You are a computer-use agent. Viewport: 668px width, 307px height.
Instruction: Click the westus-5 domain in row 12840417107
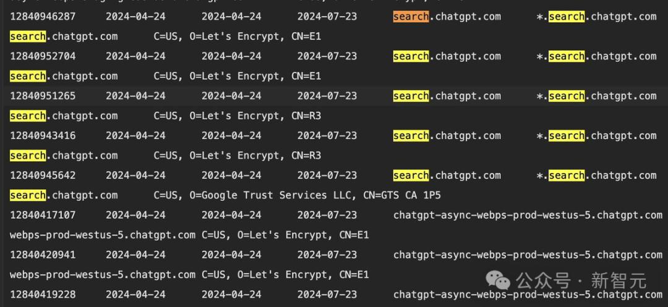point(528,215)
